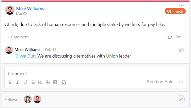Click the Off Track status badge
191x108 pixels.
click(175, 11)
